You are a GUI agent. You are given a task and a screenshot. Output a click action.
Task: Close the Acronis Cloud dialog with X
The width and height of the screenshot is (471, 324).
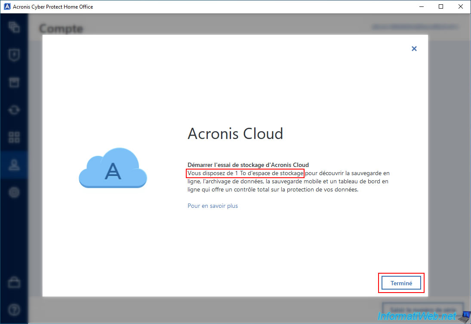tap(414, 49)
